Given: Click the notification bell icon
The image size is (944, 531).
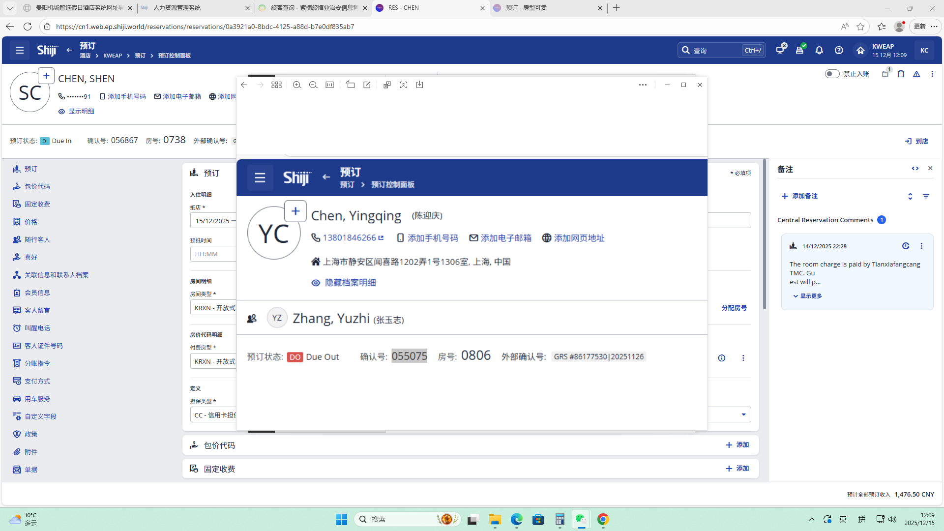Looking at the screenshot, I should pos(819,50).
